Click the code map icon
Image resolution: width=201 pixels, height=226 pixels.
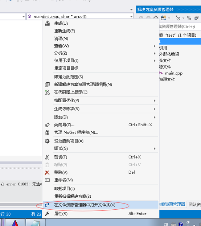tap(47, 92)
